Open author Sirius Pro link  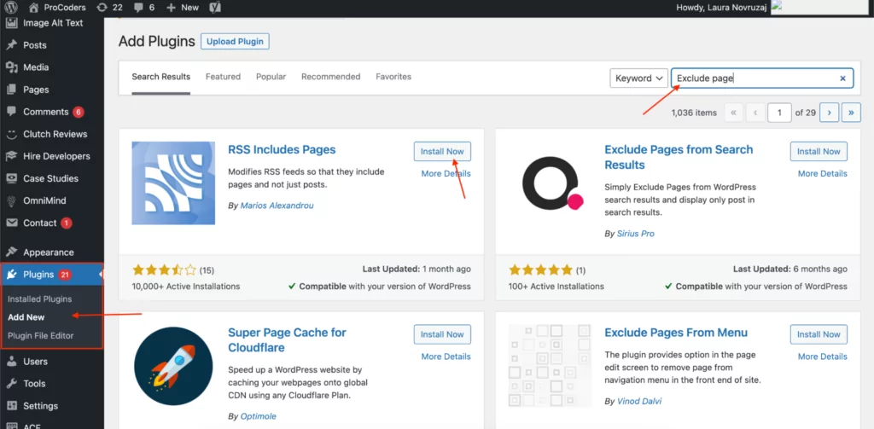click(635, 234)
